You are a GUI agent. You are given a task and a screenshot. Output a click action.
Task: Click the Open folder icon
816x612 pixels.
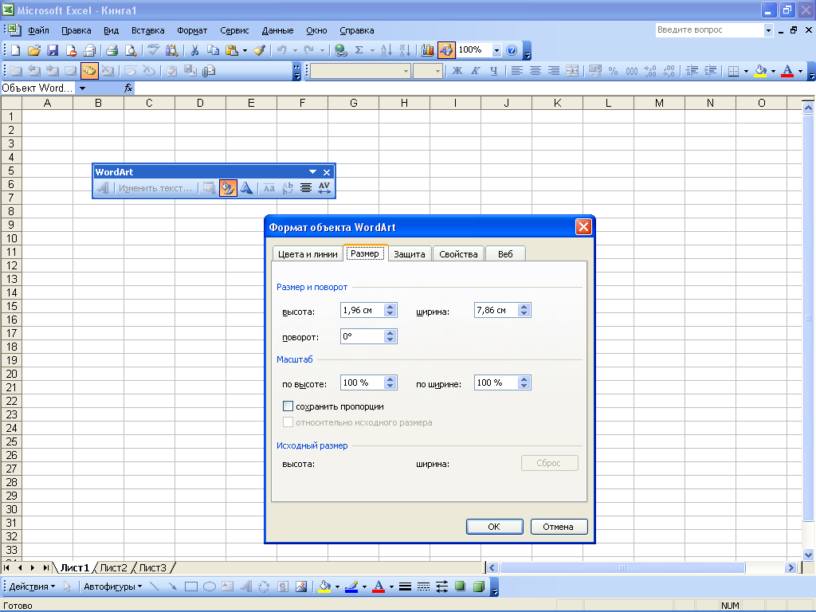(x=33, y=50)
